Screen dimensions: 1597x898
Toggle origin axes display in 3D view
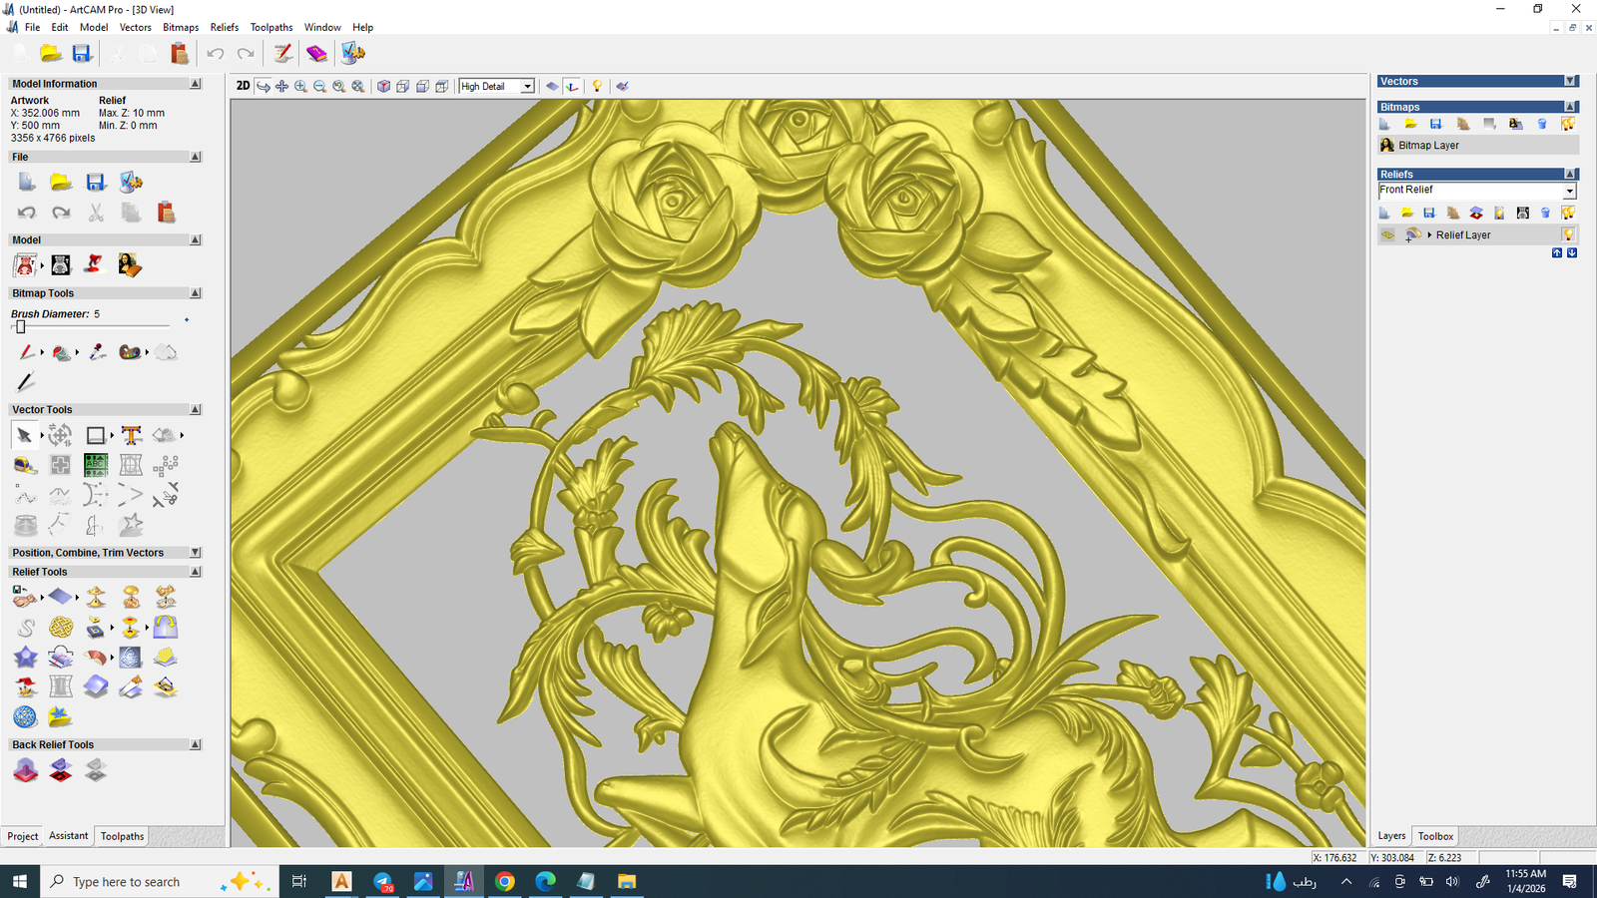pos(572,87)
